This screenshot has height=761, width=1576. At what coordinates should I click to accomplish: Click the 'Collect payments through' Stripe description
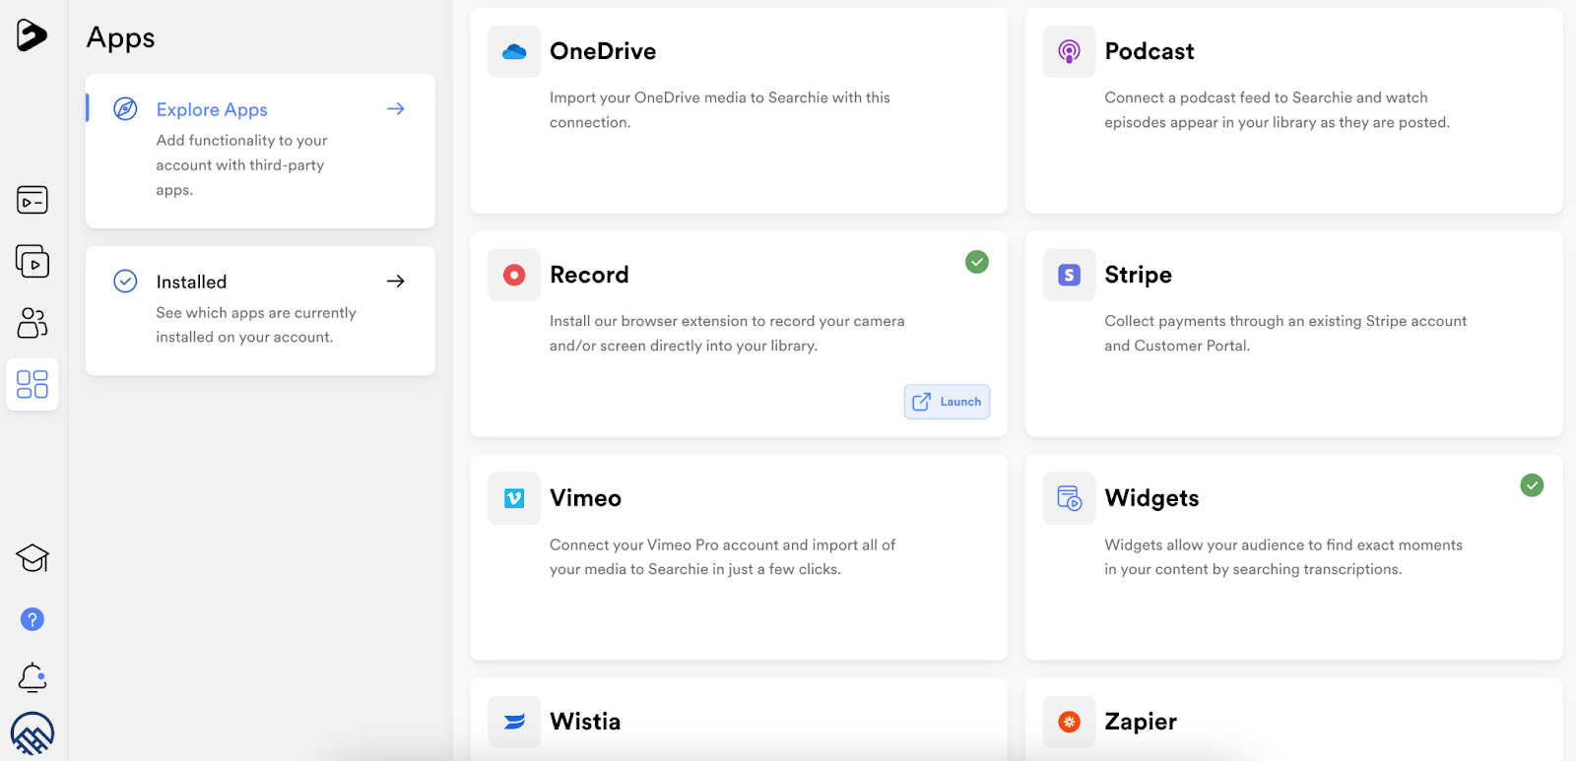[x=1285, y=334]
